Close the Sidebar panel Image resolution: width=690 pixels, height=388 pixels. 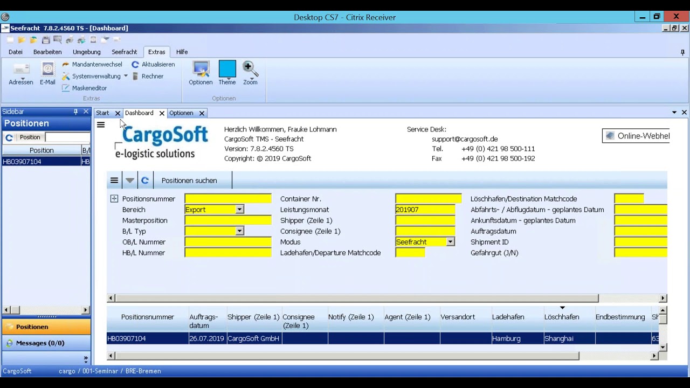point(86,112)
